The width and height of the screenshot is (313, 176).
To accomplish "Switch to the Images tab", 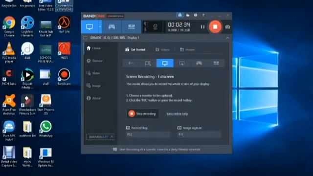I will [187, 49].
